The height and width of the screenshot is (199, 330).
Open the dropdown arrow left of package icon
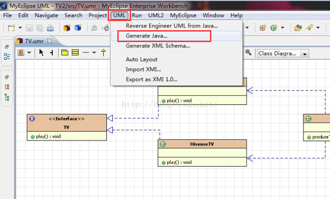click(247, 27)
